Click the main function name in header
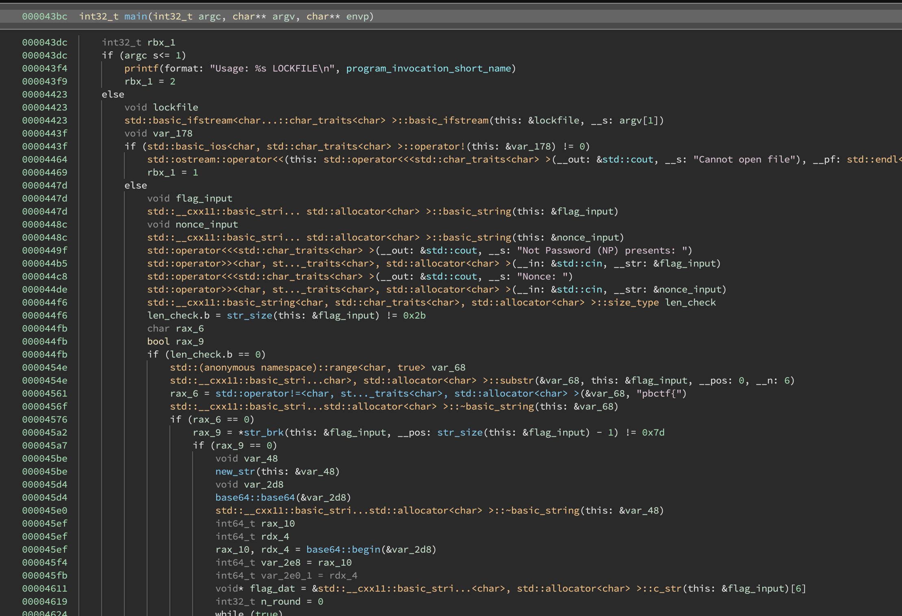Image resolution: width=902 pixels, height=616 pixels. coord(135,16)
